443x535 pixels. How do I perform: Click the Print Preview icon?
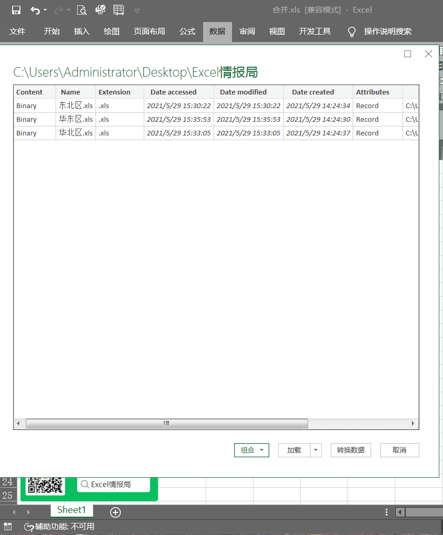tap(82, 10)
